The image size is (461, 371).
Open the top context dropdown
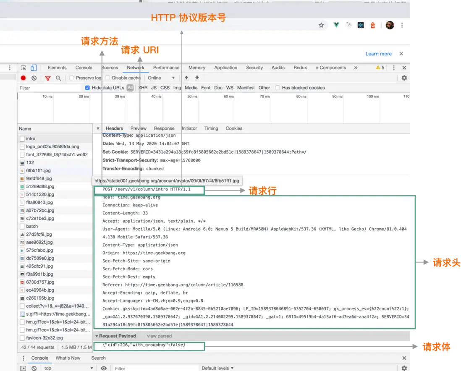click(x=68, y=368)
